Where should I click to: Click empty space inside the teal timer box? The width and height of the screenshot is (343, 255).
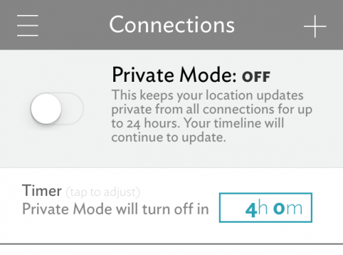[x=232, y=208]
